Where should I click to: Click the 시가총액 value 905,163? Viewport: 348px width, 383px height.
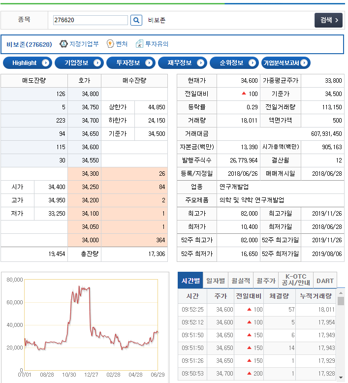point(332,147)
